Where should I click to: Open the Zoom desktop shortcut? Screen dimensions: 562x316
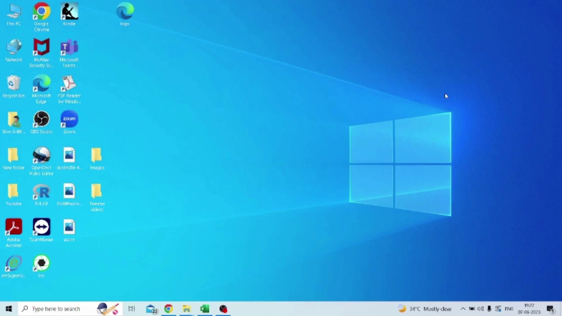[x=69, y=122]
